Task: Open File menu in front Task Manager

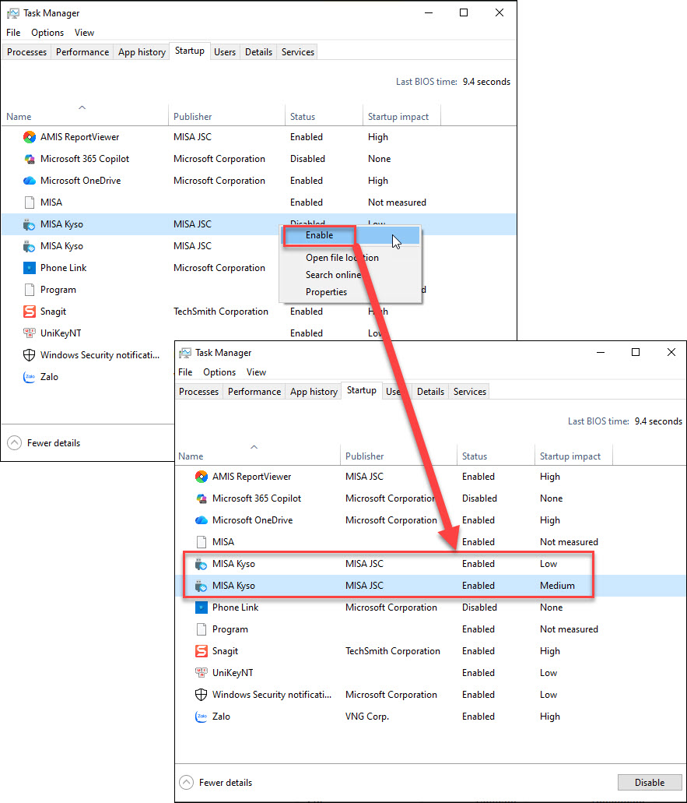Action: tap(185, 372)
